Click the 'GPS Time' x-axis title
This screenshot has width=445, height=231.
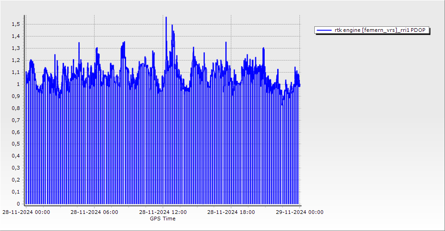pos(163,219)
